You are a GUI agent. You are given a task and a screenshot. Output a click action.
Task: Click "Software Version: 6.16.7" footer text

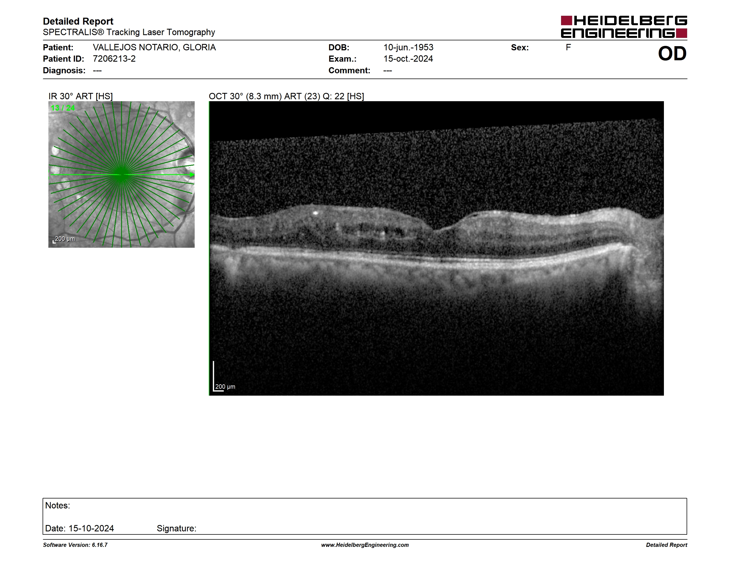pyautogui.click(x=75, y=545)
